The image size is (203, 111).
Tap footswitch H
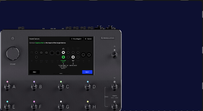click(88, 107)
